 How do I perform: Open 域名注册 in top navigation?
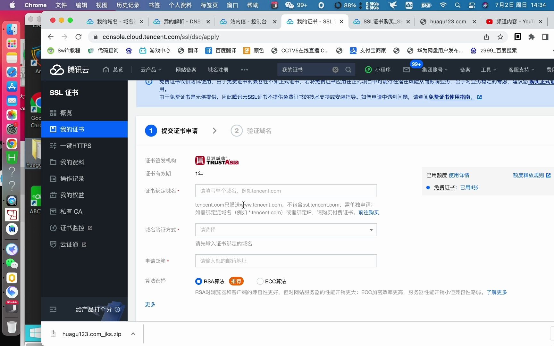[218, 70]
